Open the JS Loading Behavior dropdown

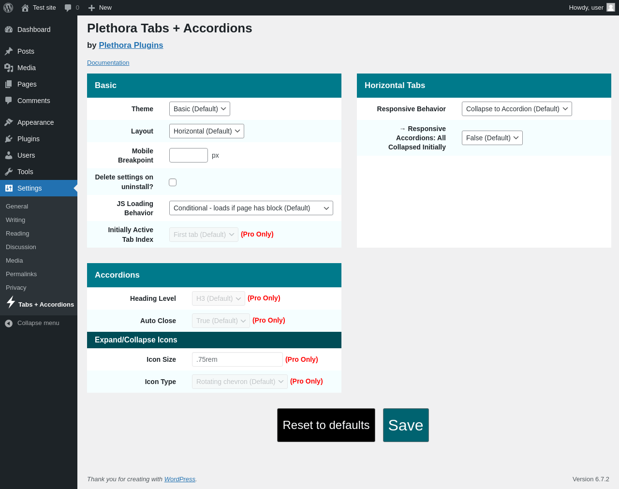click(x=251, y=208)
